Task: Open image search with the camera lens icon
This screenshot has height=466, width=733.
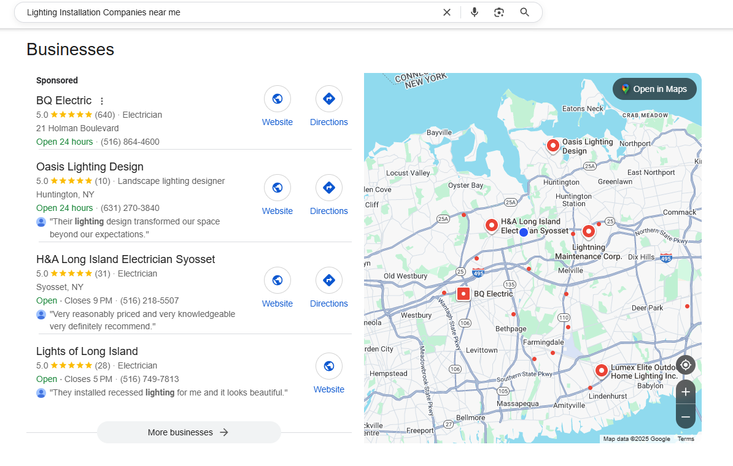Action: [x=499, y=12]
